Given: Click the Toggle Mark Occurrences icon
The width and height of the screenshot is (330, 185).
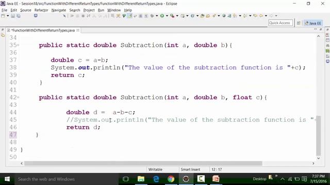Looking at the screenshot, I should (129, 16).
